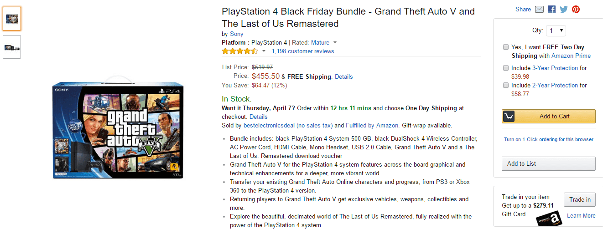This screenshot has height=234, width=603.
Task: Click the Amazon gift card image
Action: (x=549, y=219)
